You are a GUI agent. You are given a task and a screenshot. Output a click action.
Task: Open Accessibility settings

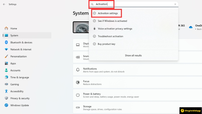click(27, 91)
